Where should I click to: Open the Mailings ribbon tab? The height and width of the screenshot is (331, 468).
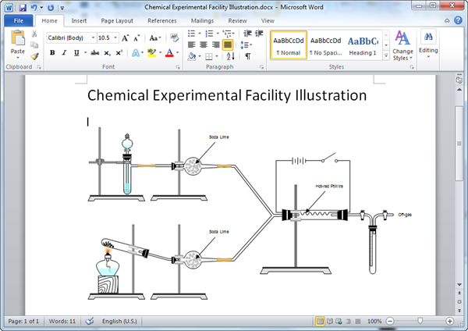[202, 20]
